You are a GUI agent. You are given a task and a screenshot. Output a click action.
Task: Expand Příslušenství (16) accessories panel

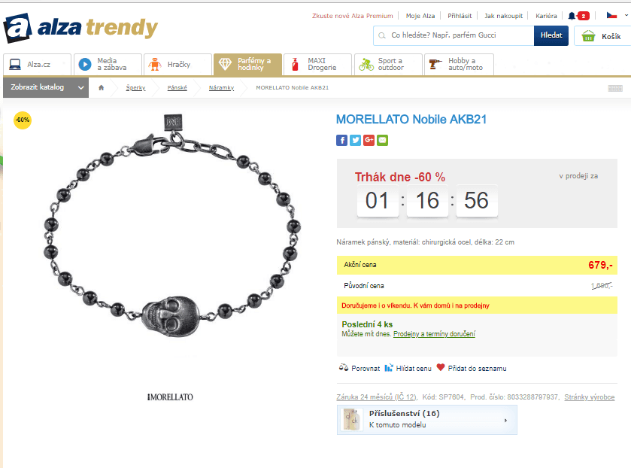(427, 420)
